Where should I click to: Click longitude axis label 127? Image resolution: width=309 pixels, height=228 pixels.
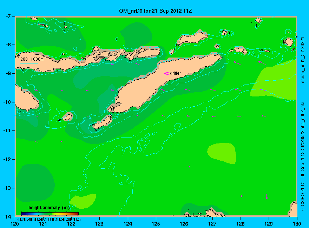point(212,224)
